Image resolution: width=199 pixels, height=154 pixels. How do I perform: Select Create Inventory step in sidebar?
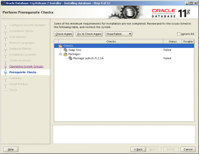[x=20, y=60]
